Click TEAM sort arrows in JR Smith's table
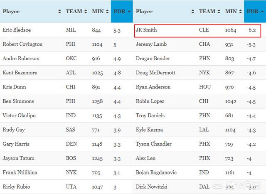The width and height of the screenshot is (266, 194). point(219,12)
